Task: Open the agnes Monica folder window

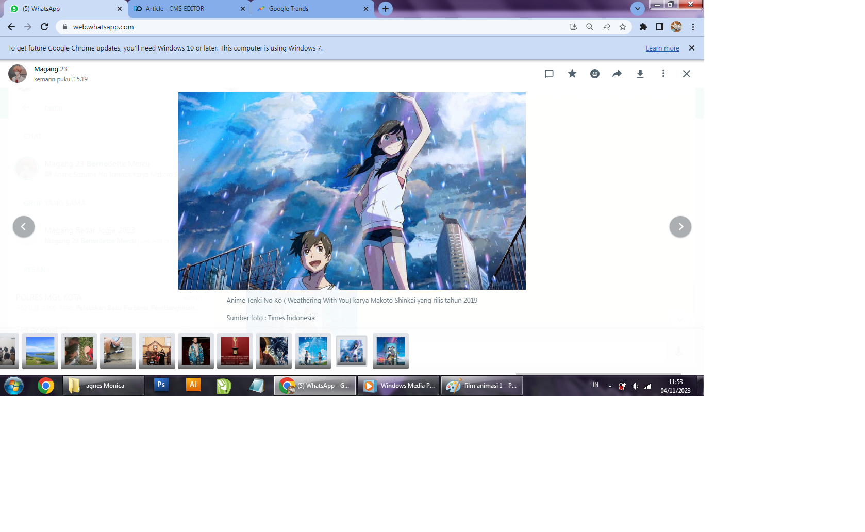Action: (x=104, y=386)
